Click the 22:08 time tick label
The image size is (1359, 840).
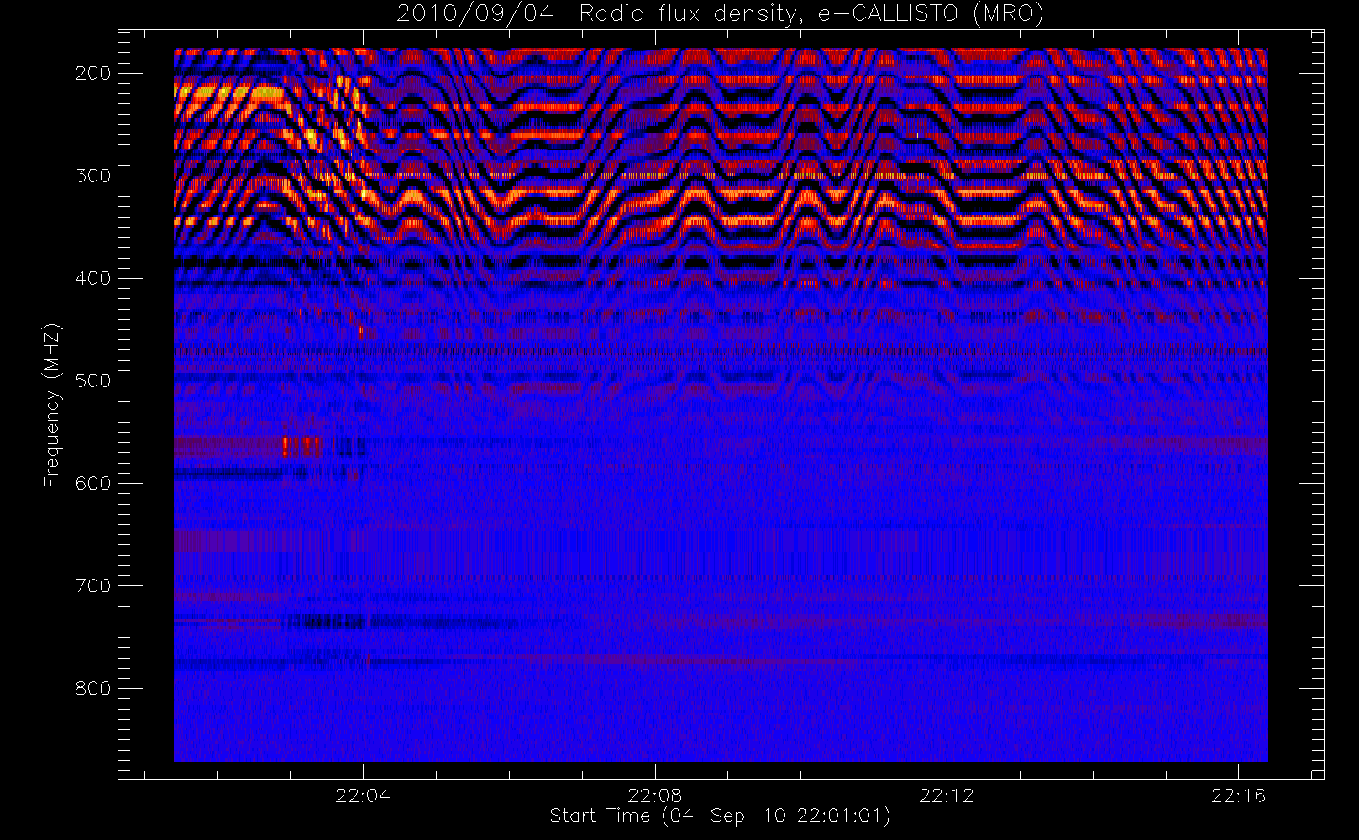click(655, 795)
